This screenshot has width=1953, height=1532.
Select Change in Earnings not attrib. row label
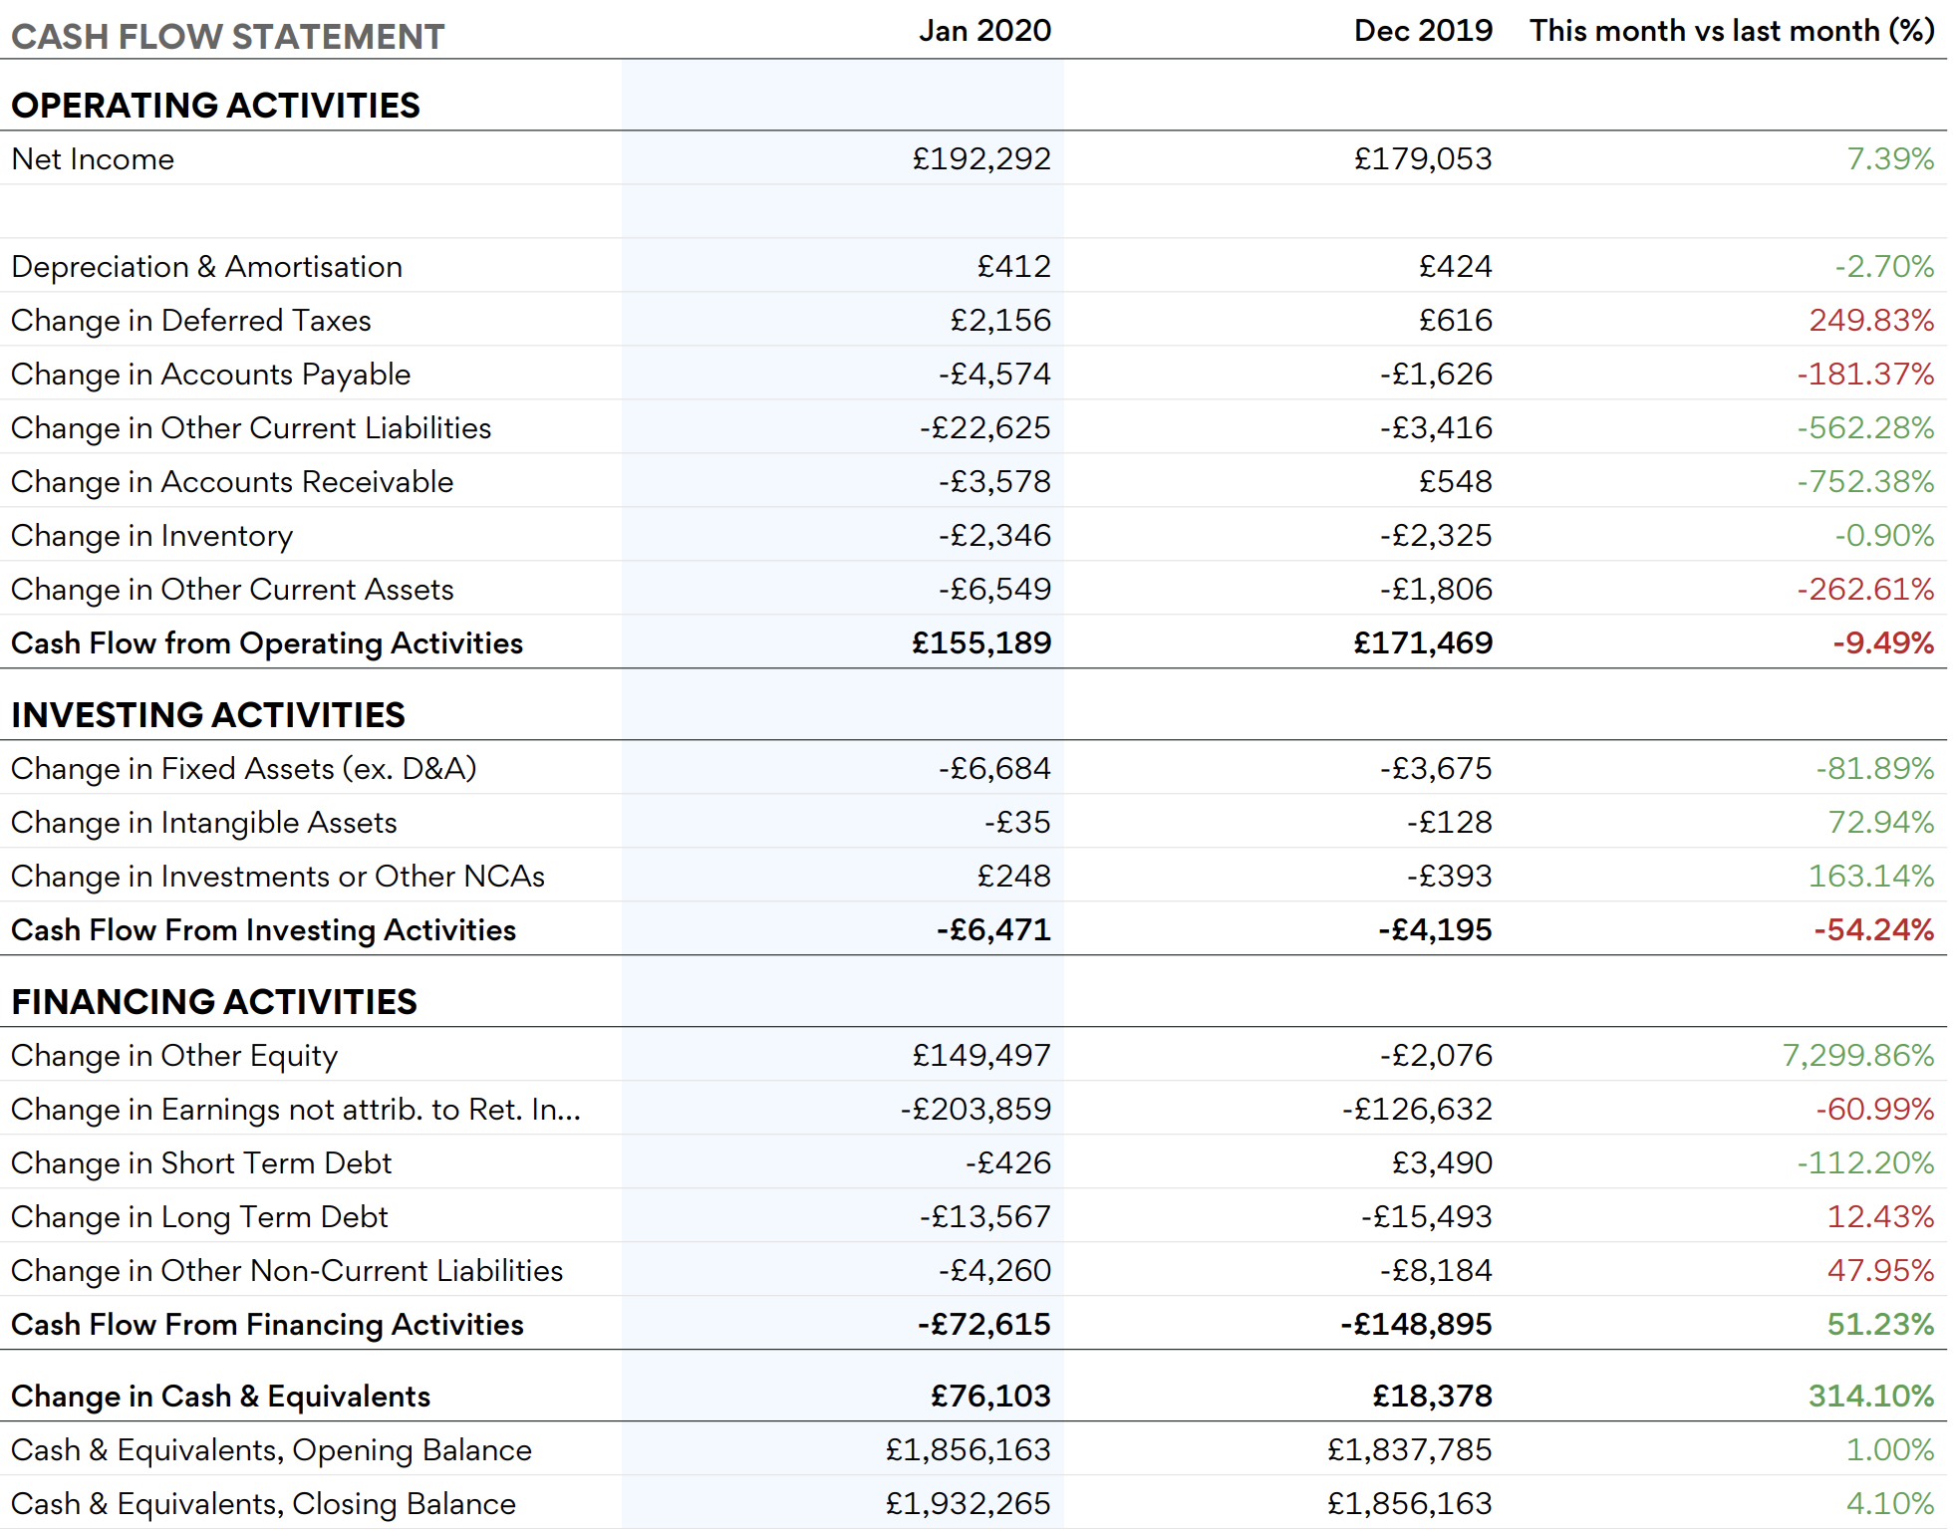(x=295, y=1110)
